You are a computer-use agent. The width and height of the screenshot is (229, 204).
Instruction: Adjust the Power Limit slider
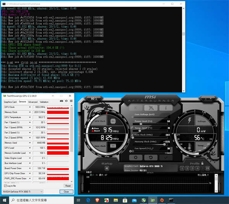click(150, 124)
